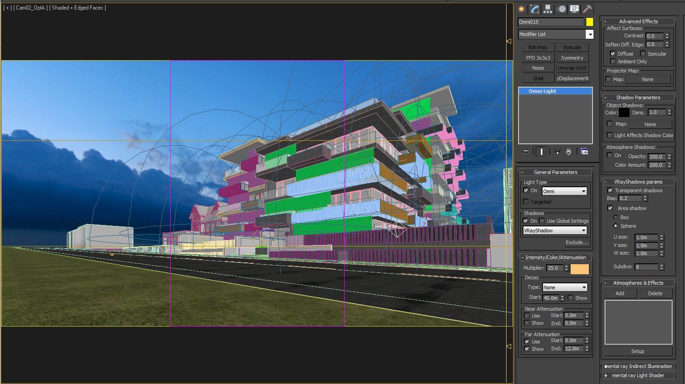The image size is (685, 384).
Task: Click Configure Modifier Sets icon
Action: (x=585, y=152)
